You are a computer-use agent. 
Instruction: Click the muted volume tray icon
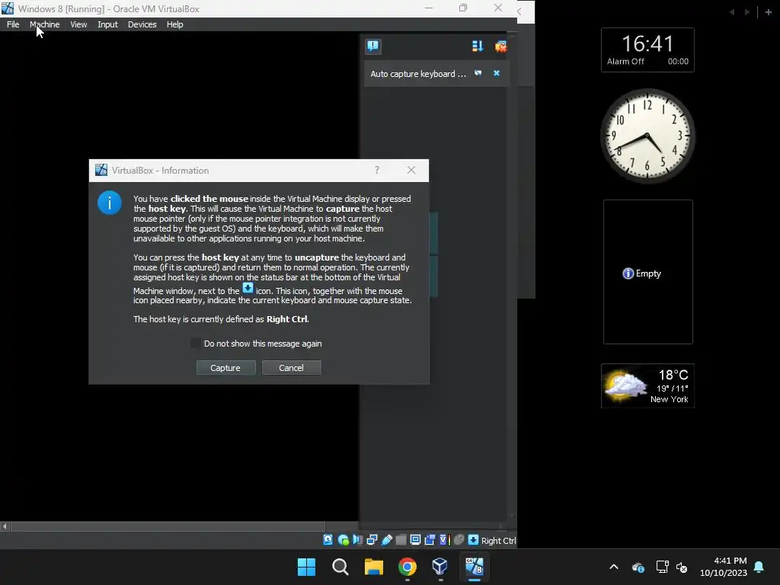click(682, 567)
